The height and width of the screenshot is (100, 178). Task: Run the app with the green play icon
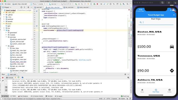(76, 4)
